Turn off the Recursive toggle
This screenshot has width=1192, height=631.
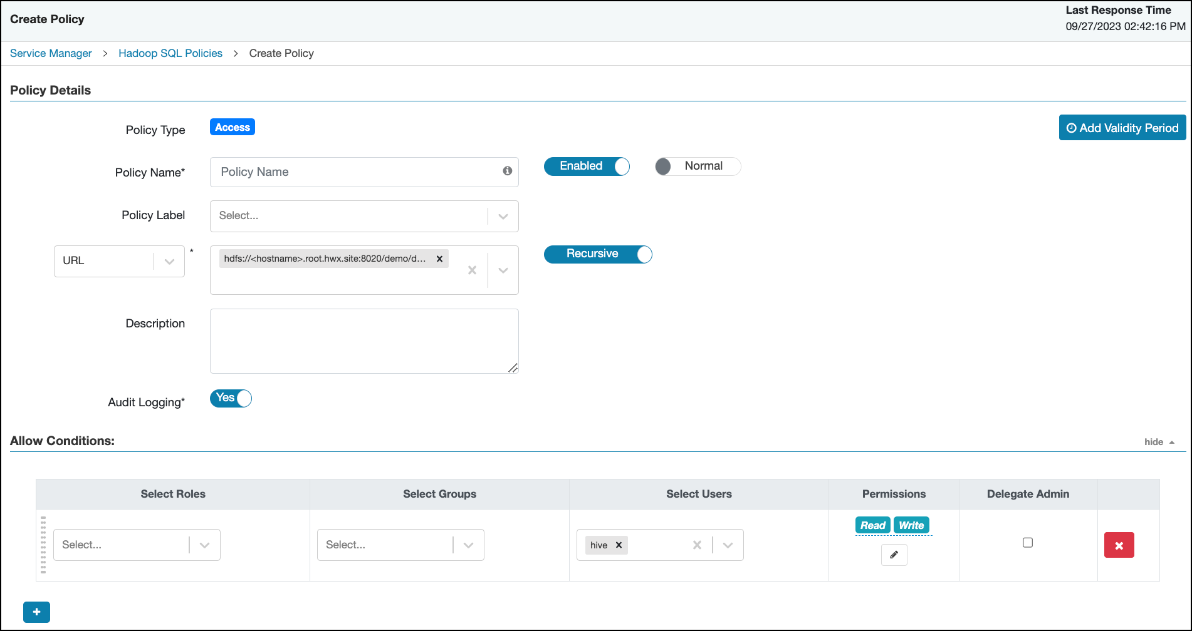pos(597,254)
